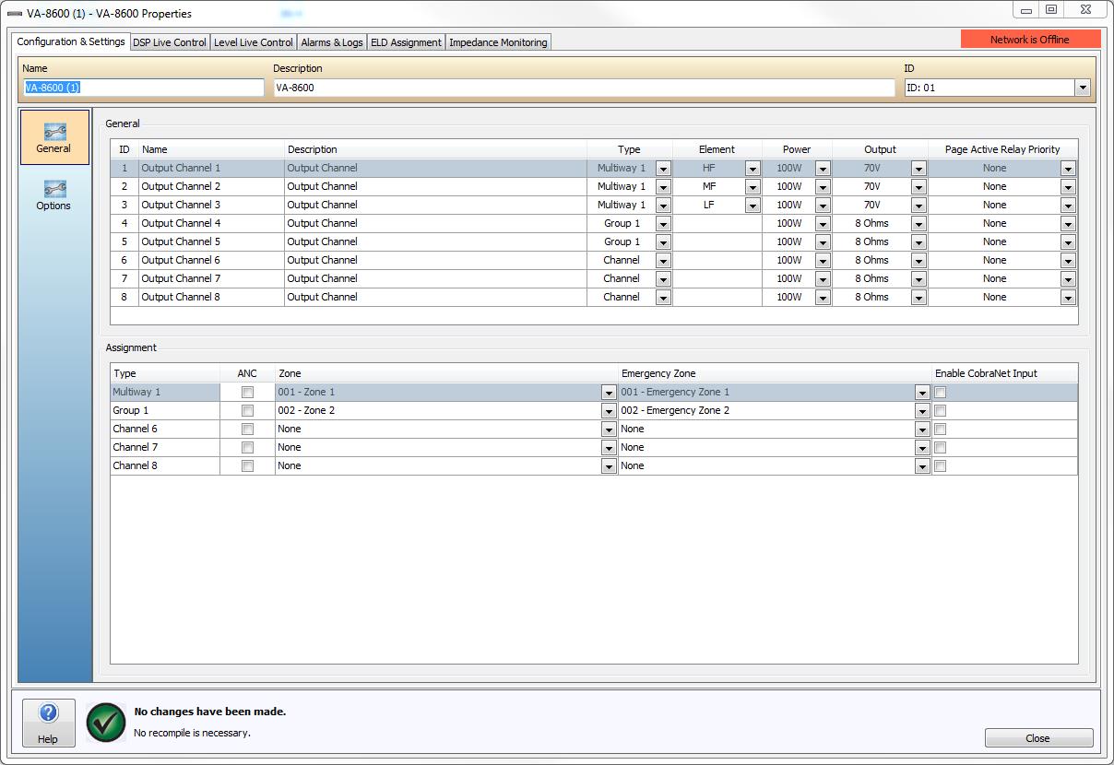This screenshot has width=1114, height=765.
Task: Open Element dropdown showing HF
Action: point(753,169)
